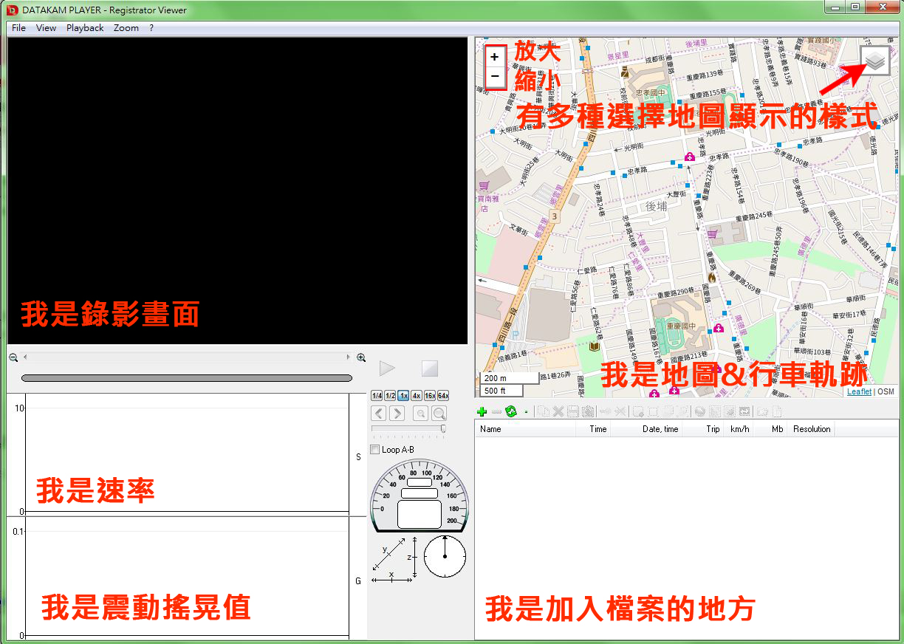Click the speedometer gauge
This screenshot has height=644, width=904.
[419, 496]
